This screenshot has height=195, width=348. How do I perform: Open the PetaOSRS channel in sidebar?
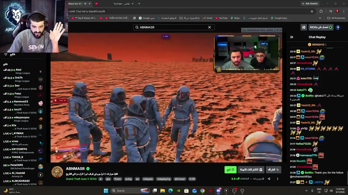click(x=23, y=167)
